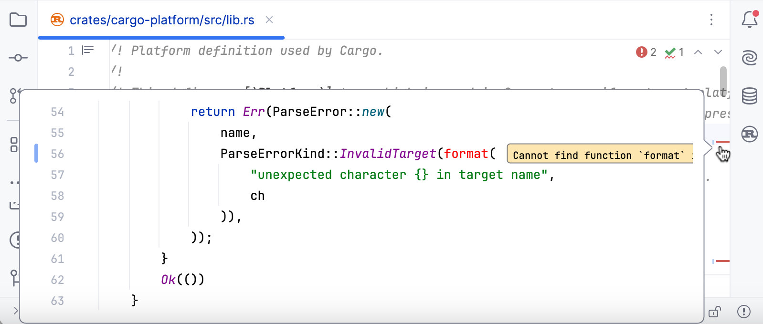The width and height of the screenshot is (763, 324).
Task: Navigate to next problem with down chevron
Action: [x=717, y=52]
